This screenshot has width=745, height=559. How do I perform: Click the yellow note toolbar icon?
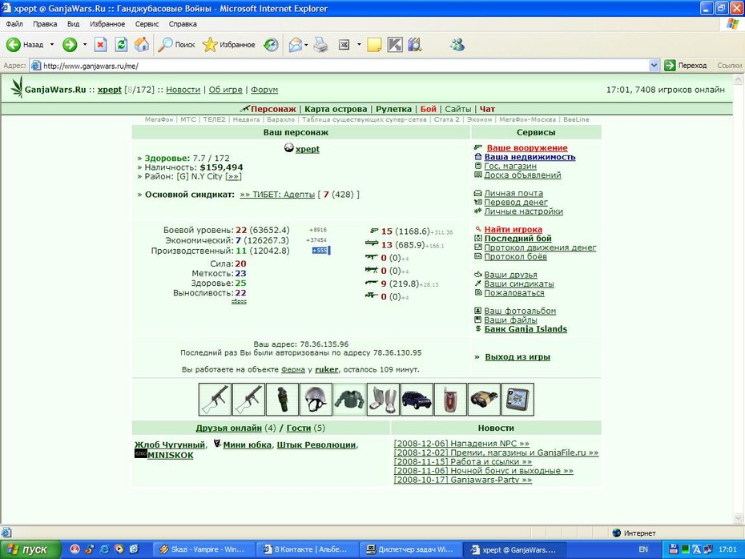(x=374, y=45)
